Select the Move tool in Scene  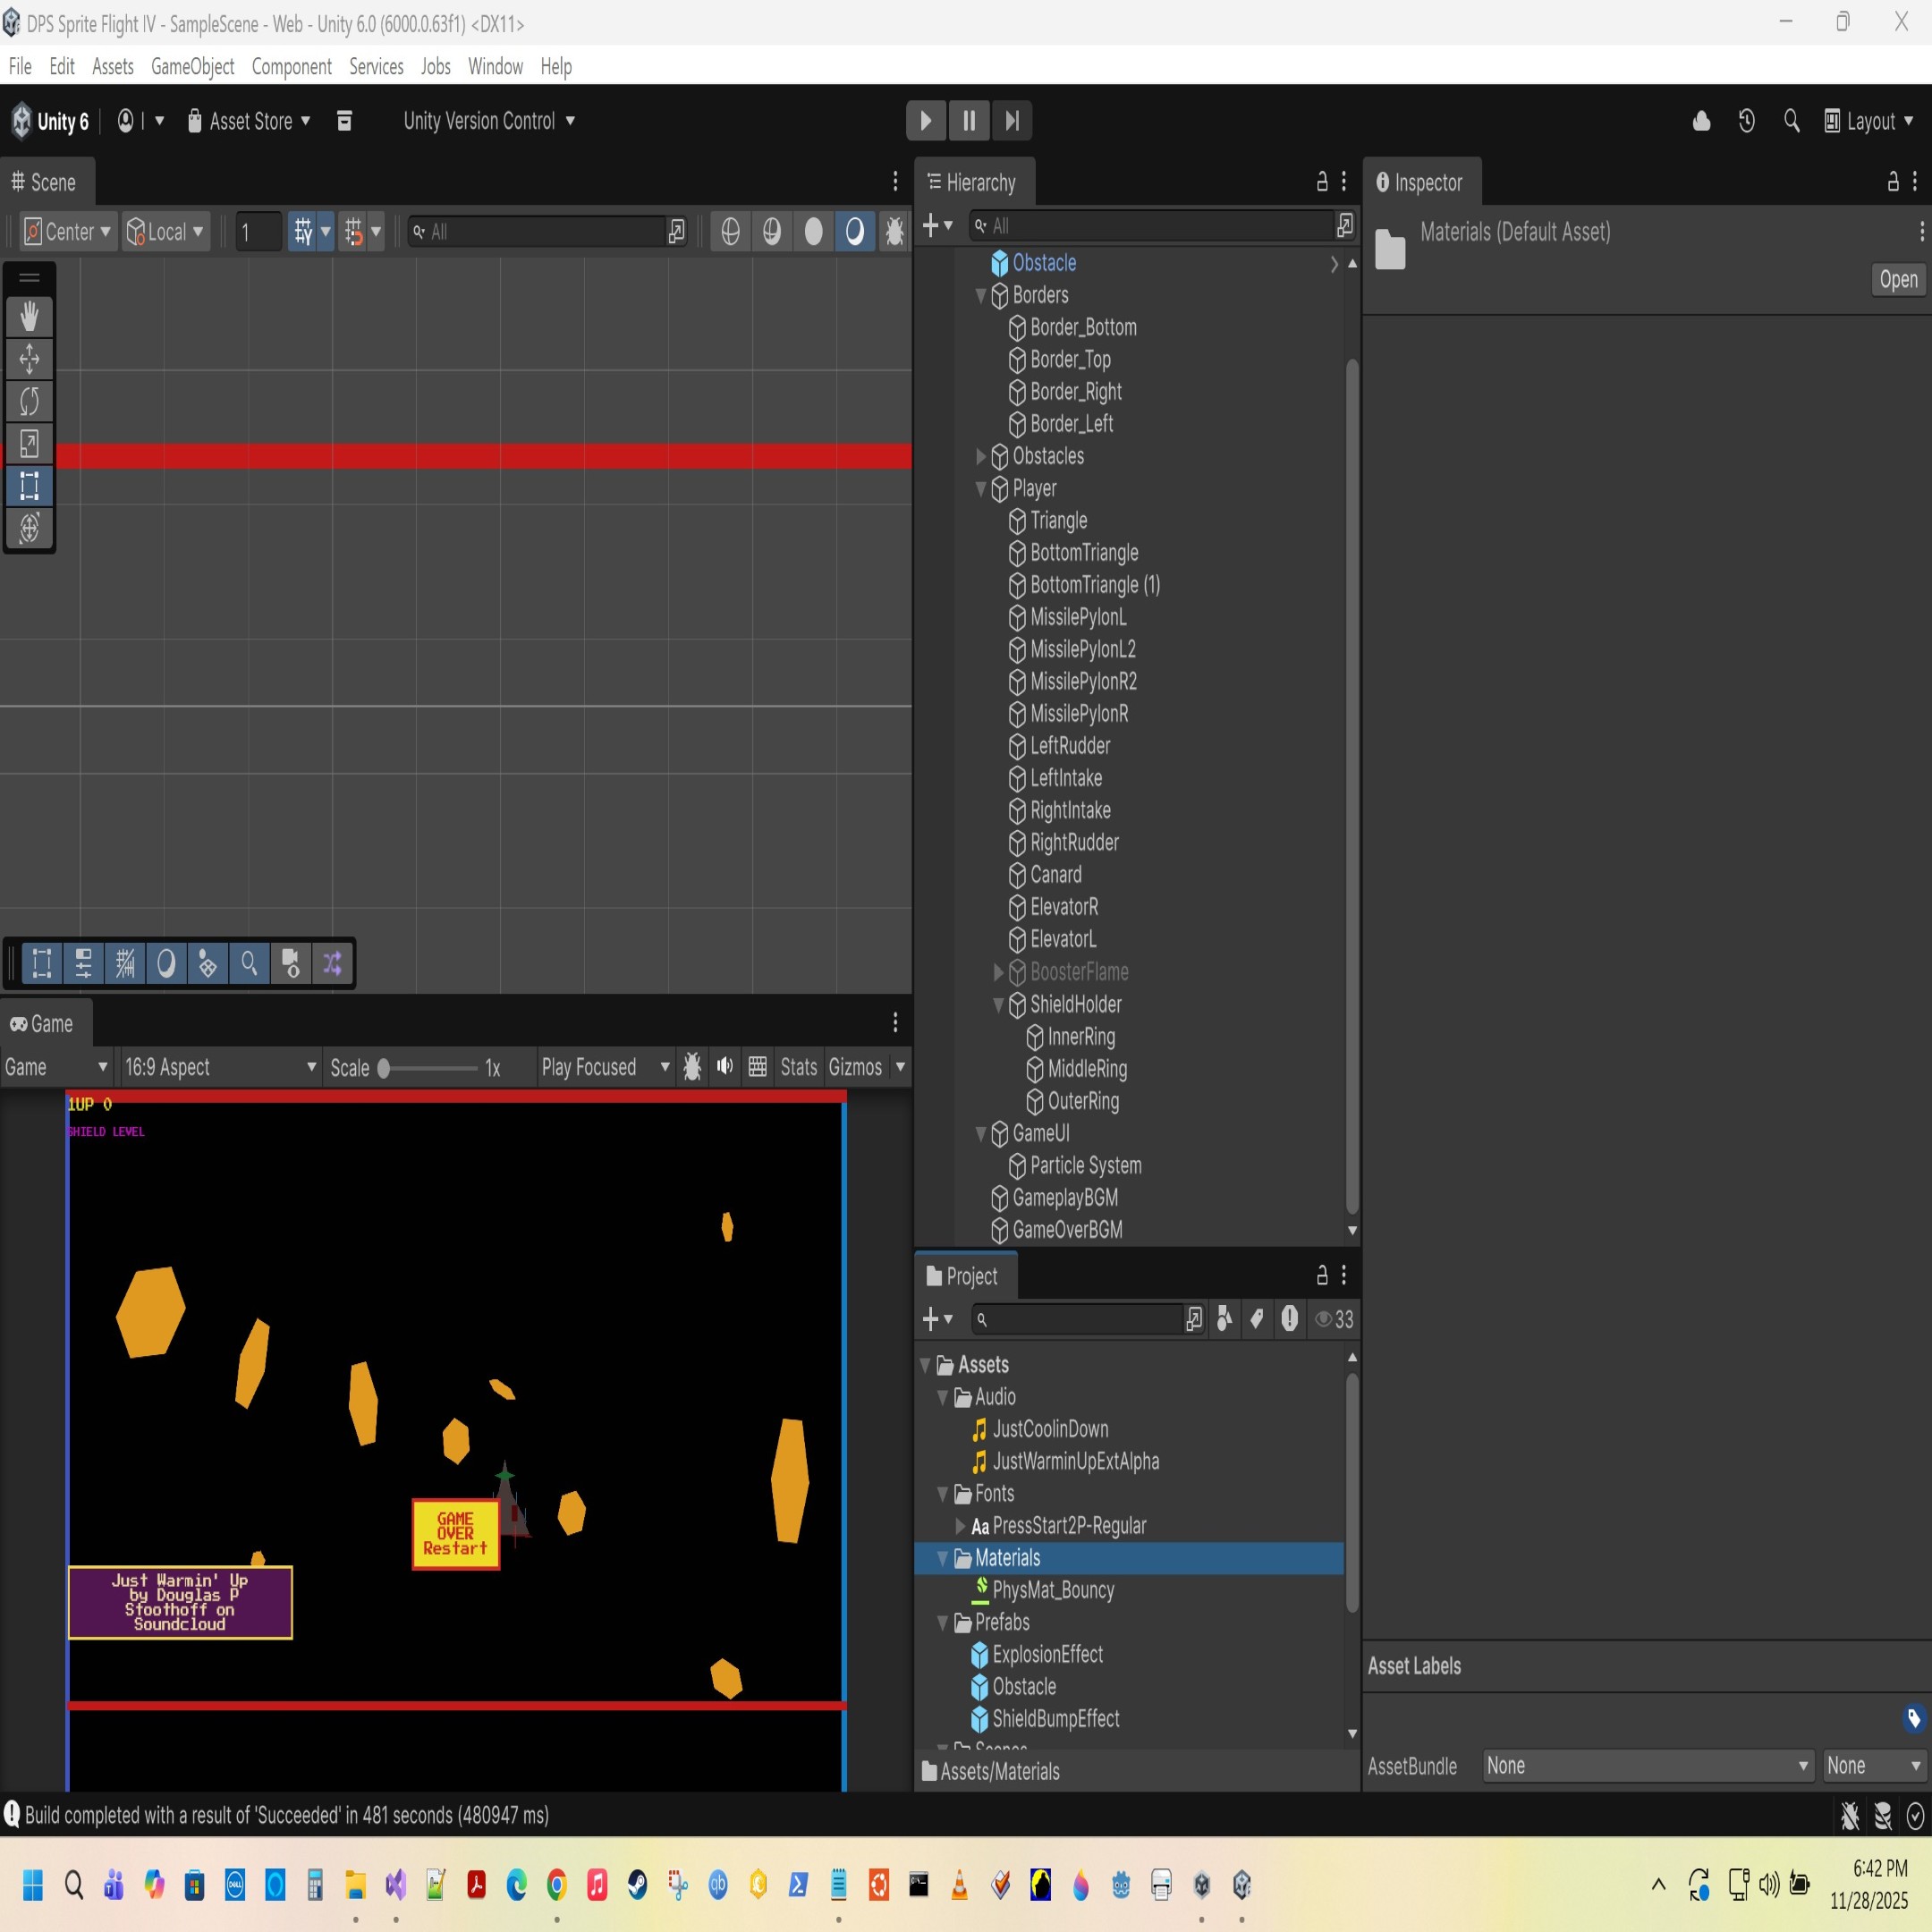click(x=29, y=358)
